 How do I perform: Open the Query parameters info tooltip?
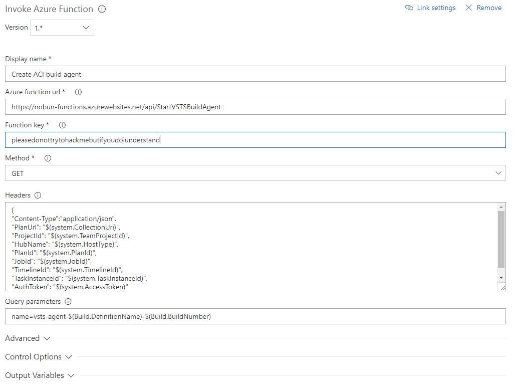click(68, 301)
